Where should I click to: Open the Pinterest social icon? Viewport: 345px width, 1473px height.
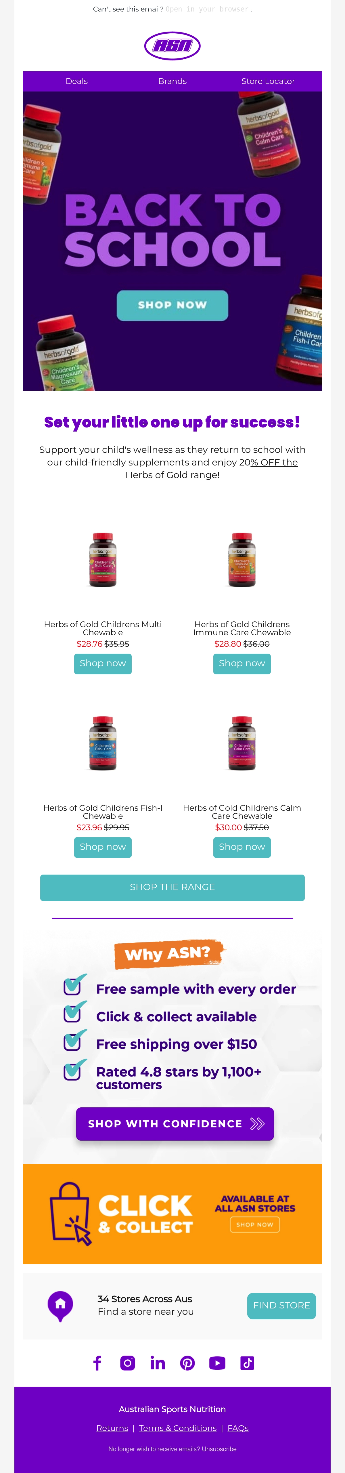coord(187,1363)
